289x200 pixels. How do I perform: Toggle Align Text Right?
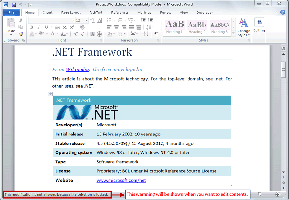[124, 27]
